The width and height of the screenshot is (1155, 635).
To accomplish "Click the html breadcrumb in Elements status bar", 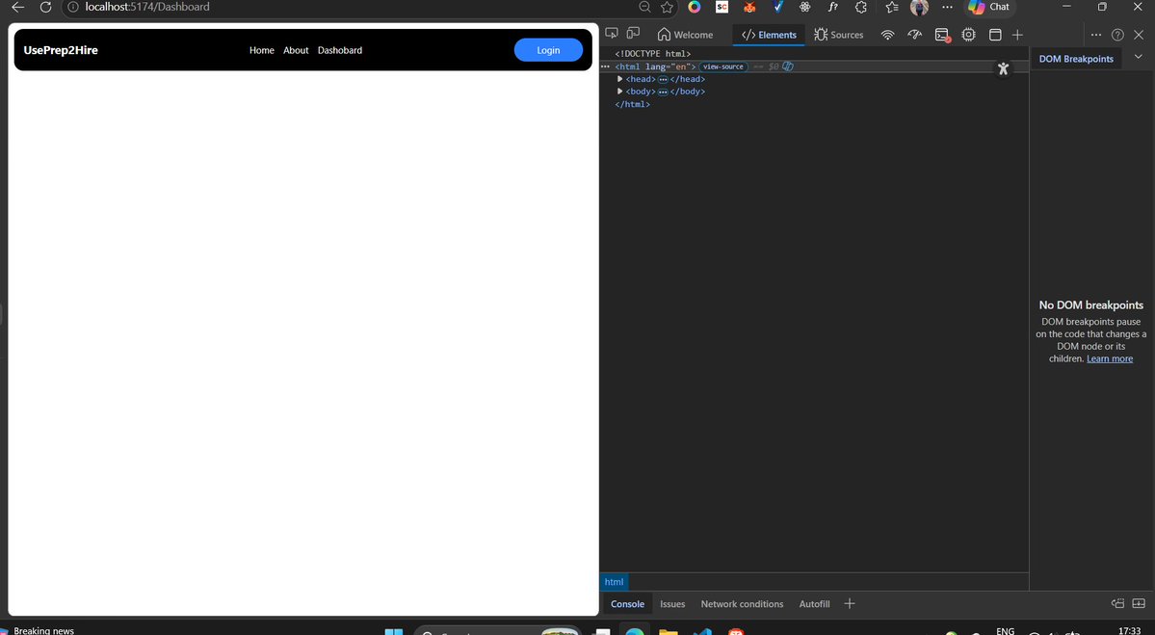I will click(x=614, y=581).
